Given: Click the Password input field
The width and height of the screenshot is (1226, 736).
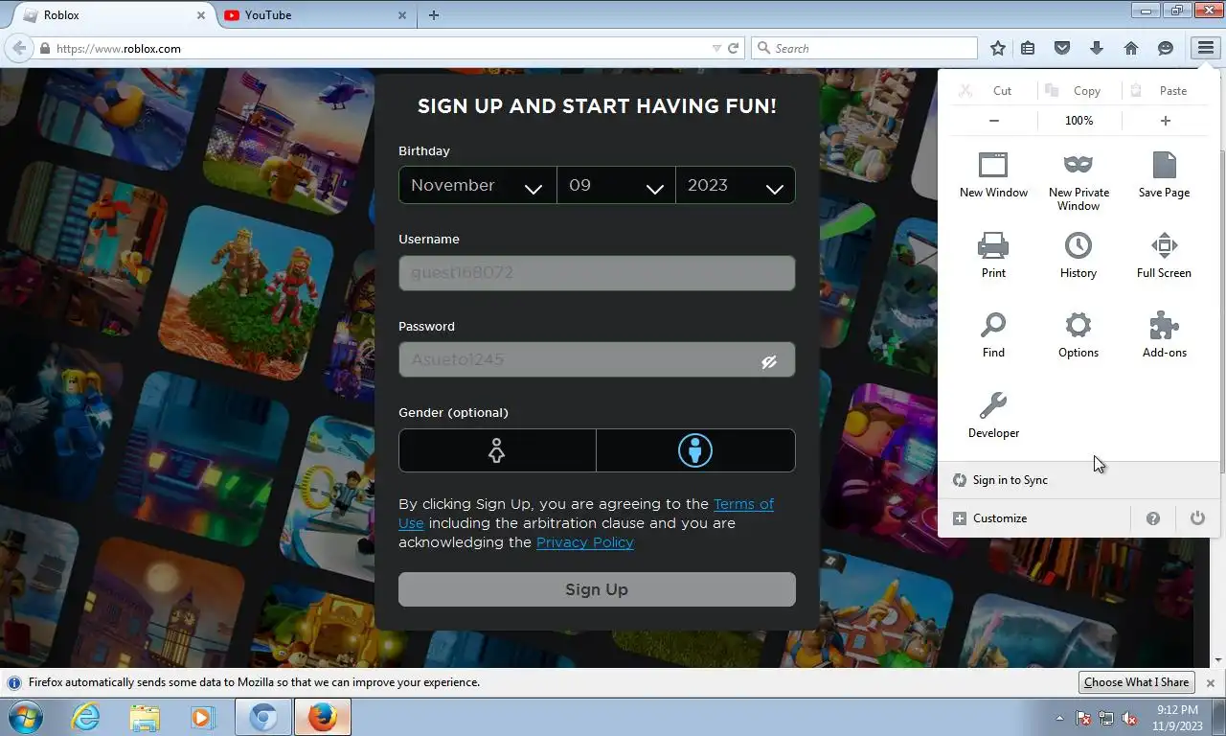Looking at the screenshot, I should tap(597, 359).
